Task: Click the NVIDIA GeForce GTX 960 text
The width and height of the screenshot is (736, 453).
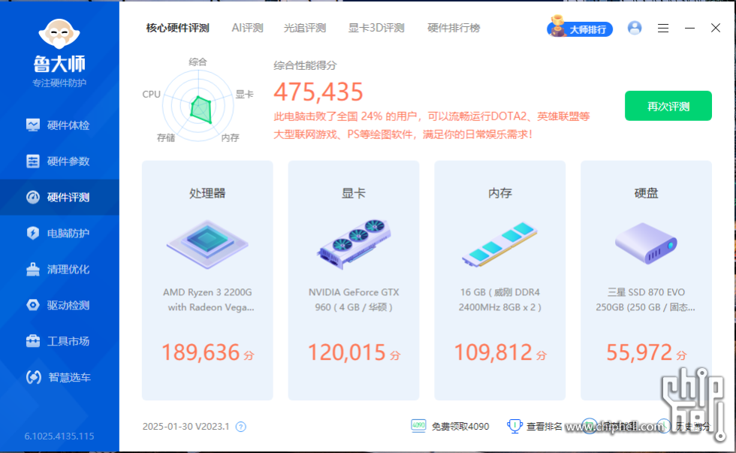Action: 354,300
